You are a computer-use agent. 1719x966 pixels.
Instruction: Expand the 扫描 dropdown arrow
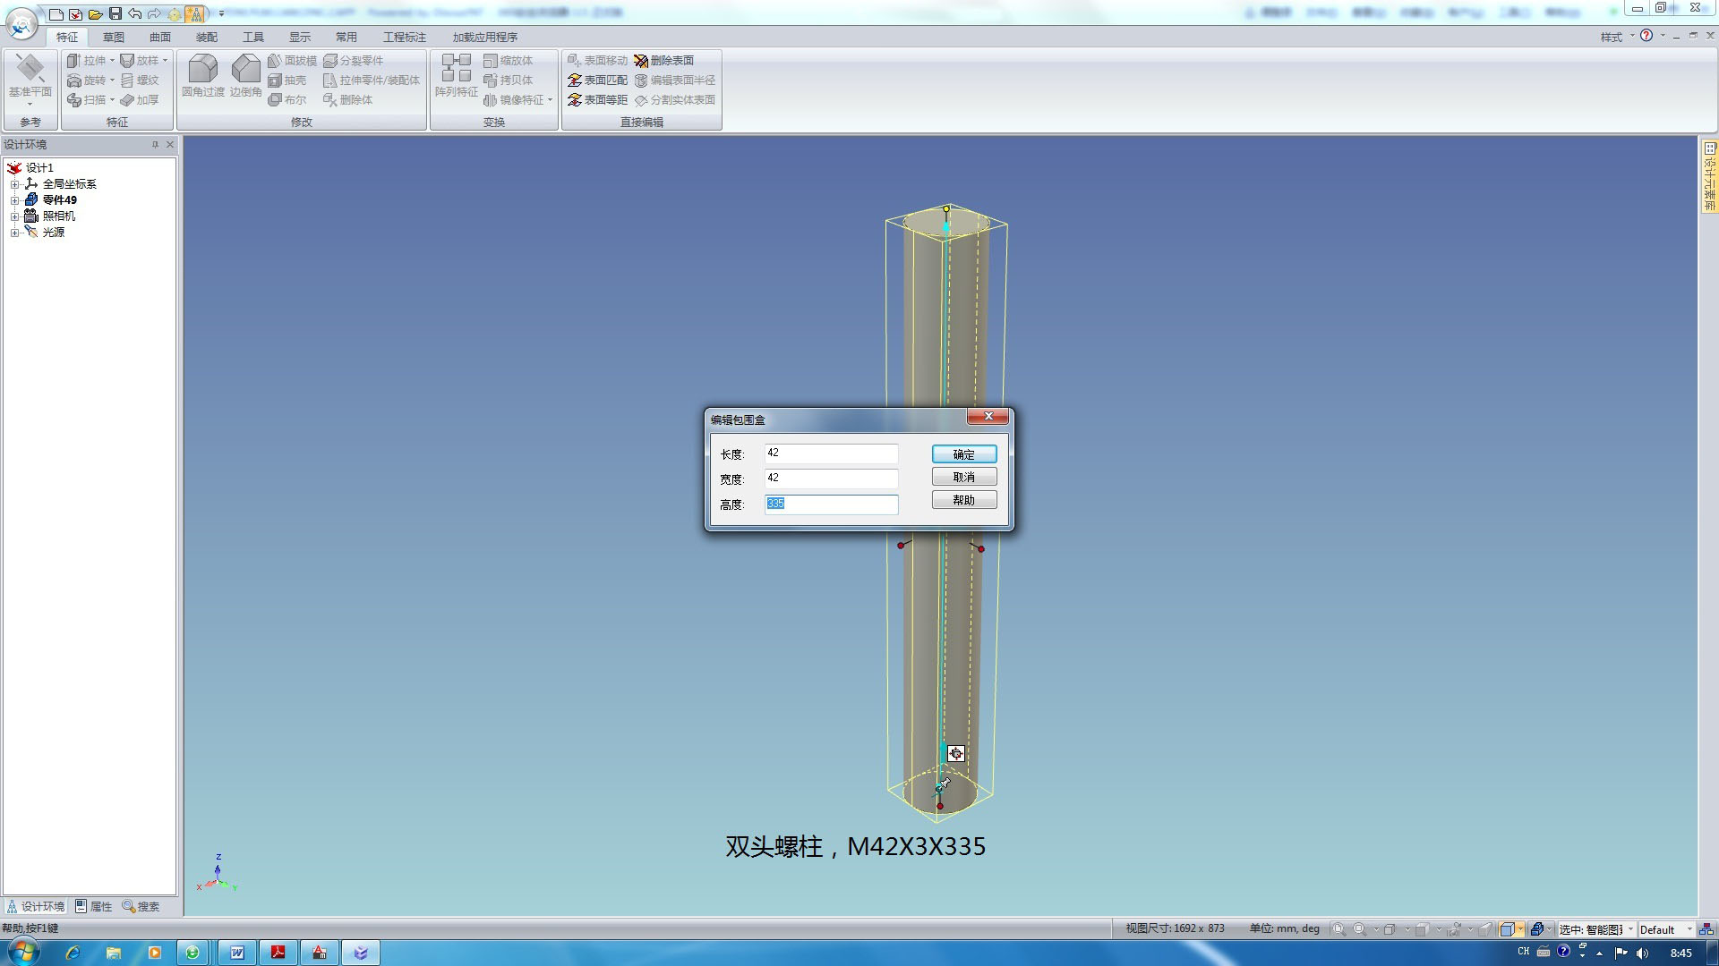pyautogui.click(x=112, y=99)
